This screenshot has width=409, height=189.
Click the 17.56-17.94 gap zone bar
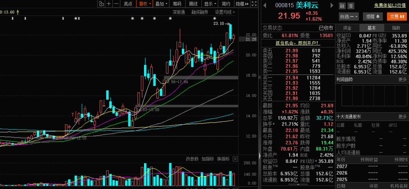click(x=201, y=77)
